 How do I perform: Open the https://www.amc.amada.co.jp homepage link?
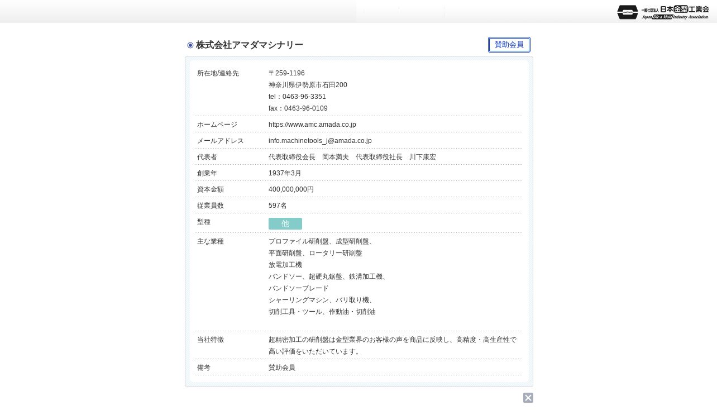(312, 125)
